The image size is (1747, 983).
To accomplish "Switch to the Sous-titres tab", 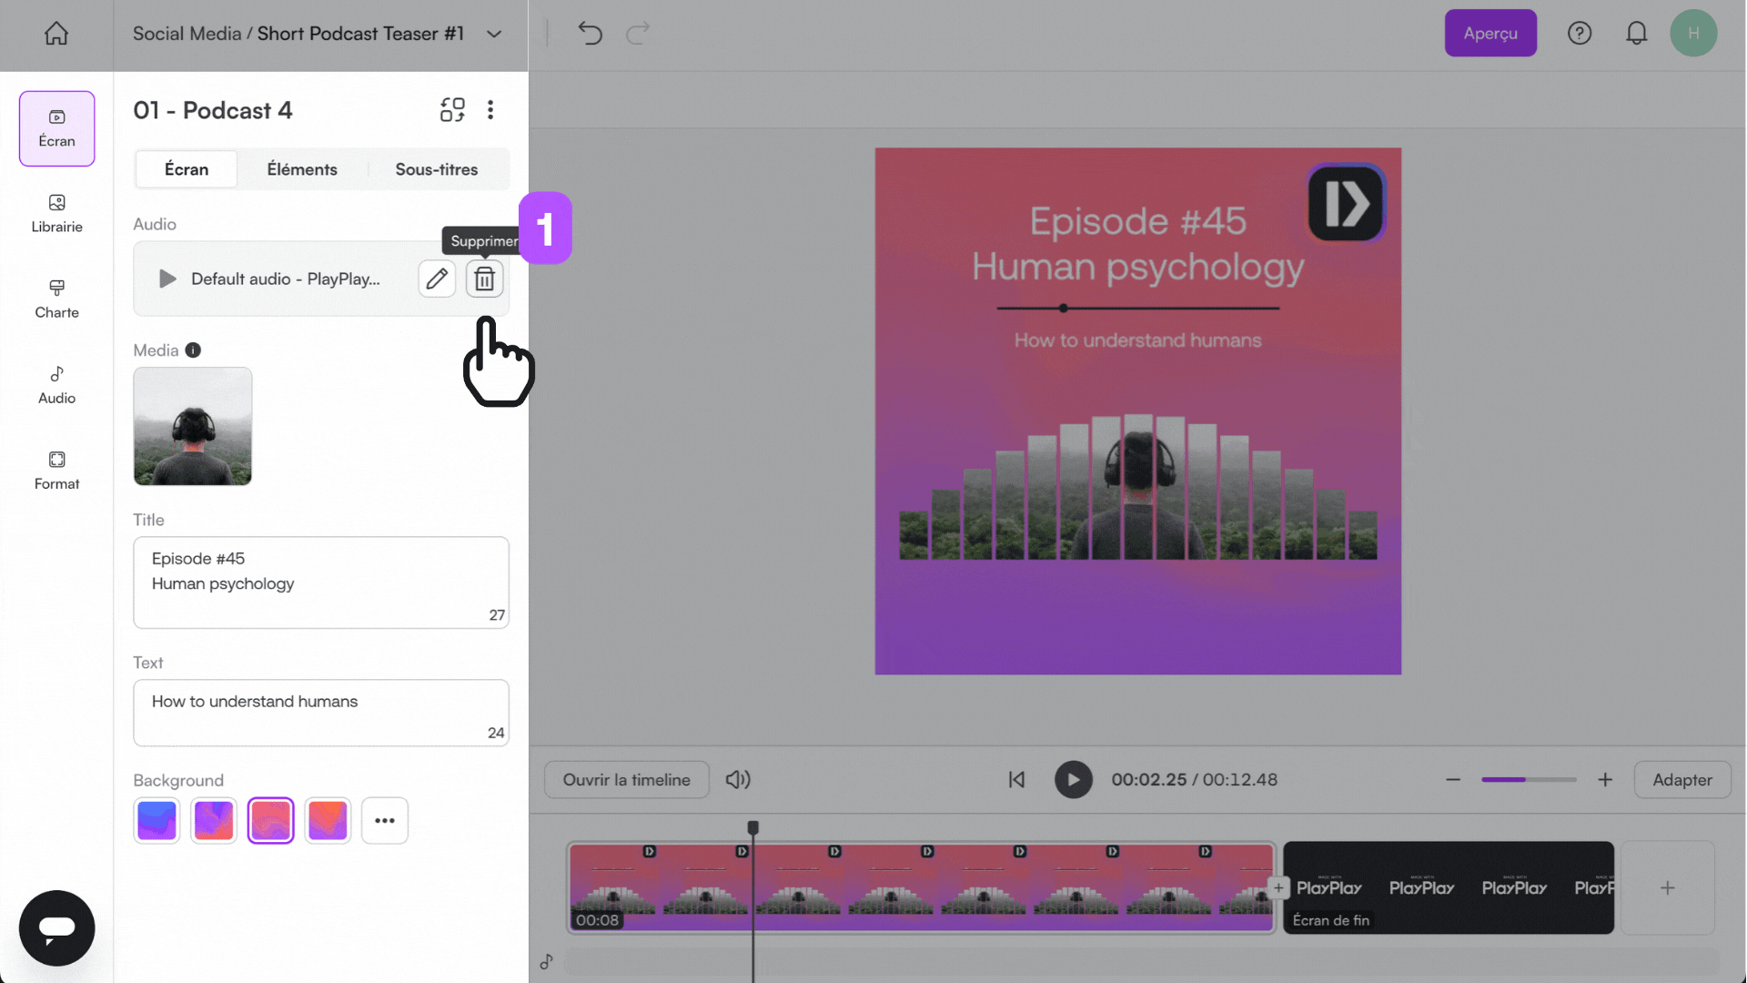I will coord(436,169).
